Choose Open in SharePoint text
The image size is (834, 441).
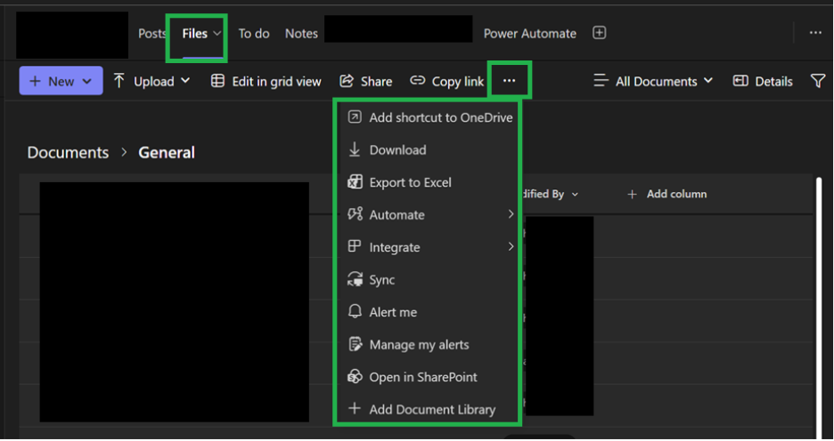[423, 377]
